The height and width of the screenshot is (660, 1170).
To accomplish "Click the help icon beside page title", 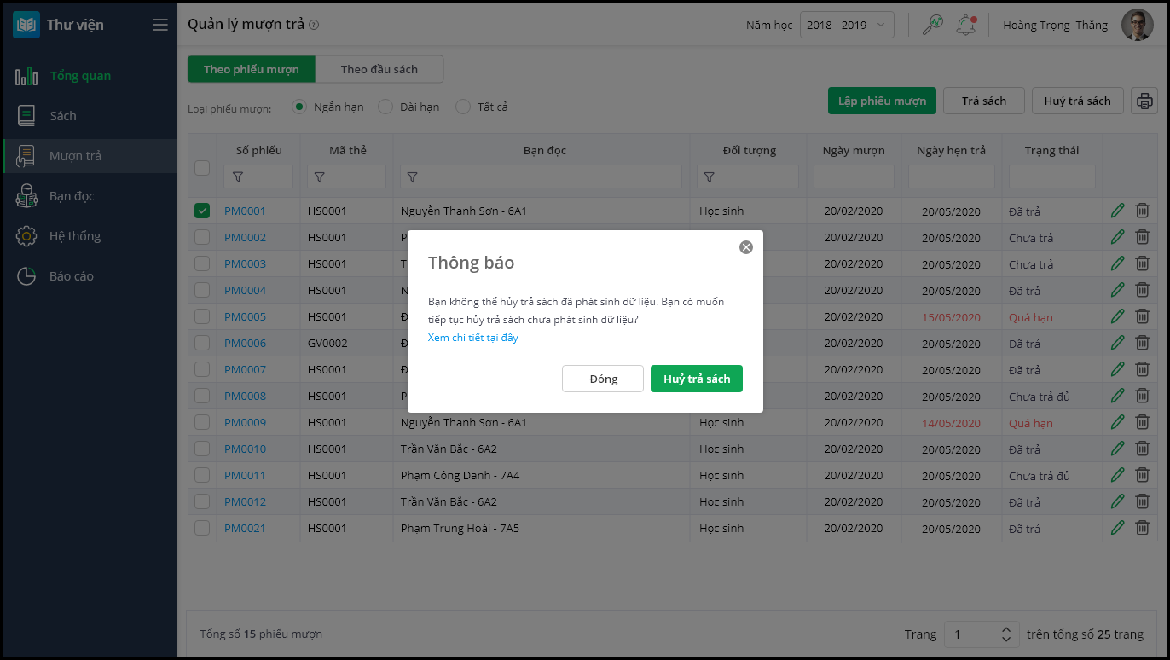I will (x=314, y=25).
